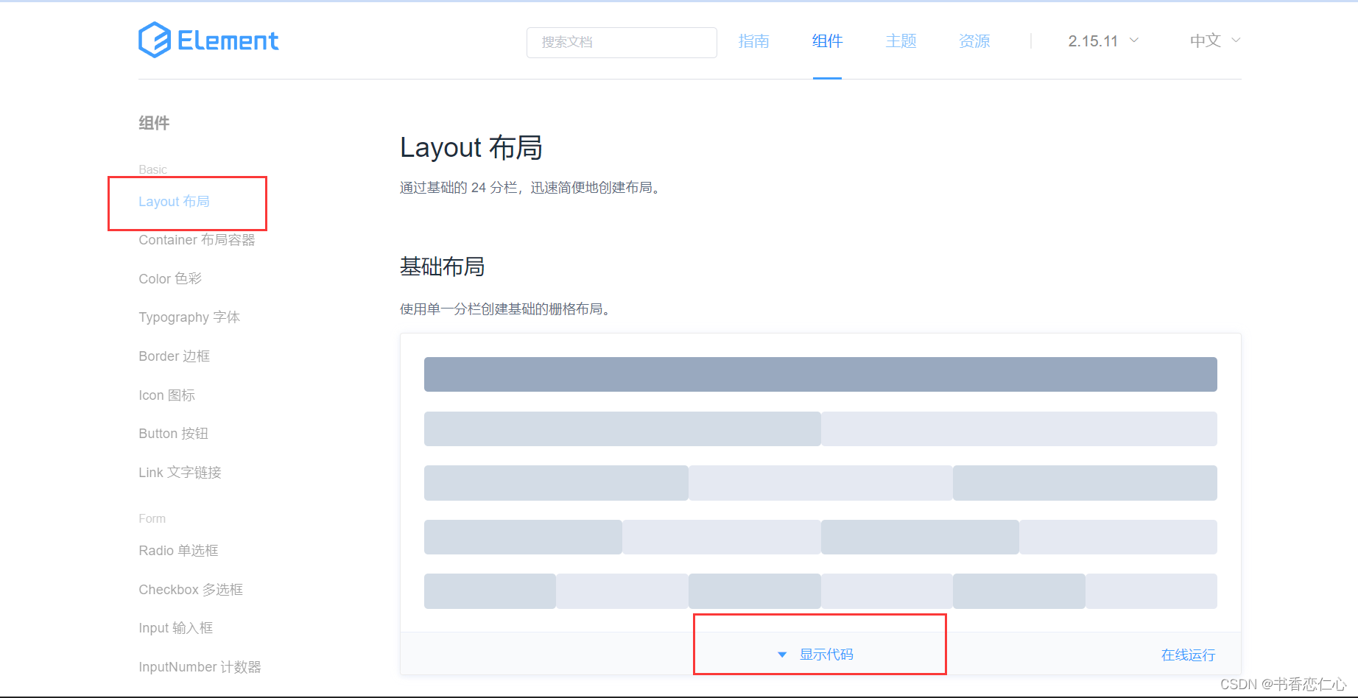Image resolution: width=1358 pixels, height=698 pixels.
Task: Select Layout 布局 in sidebar
Action: click(174, 202)
